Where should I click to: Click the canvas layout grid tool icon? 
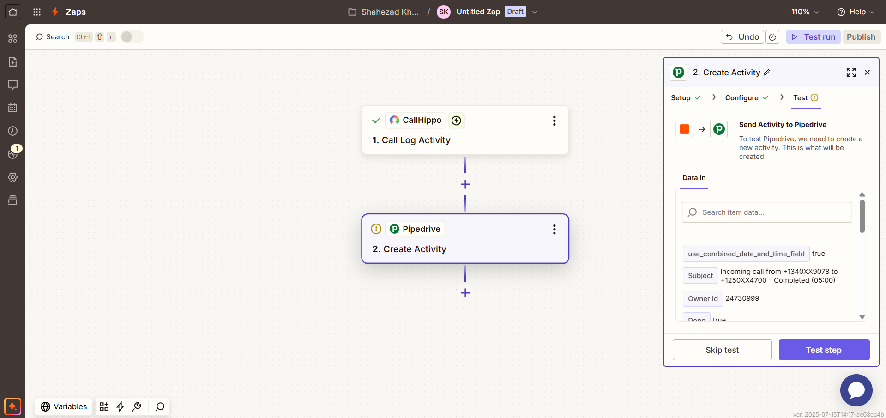pyautogui.click(x=104, y=406)
